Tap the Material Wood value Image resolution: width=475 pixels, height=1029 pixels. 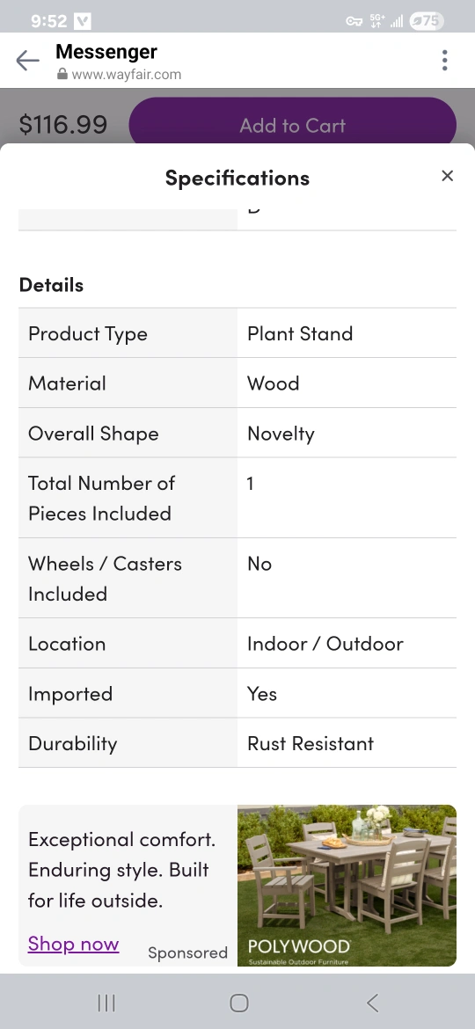coord(273,383)
